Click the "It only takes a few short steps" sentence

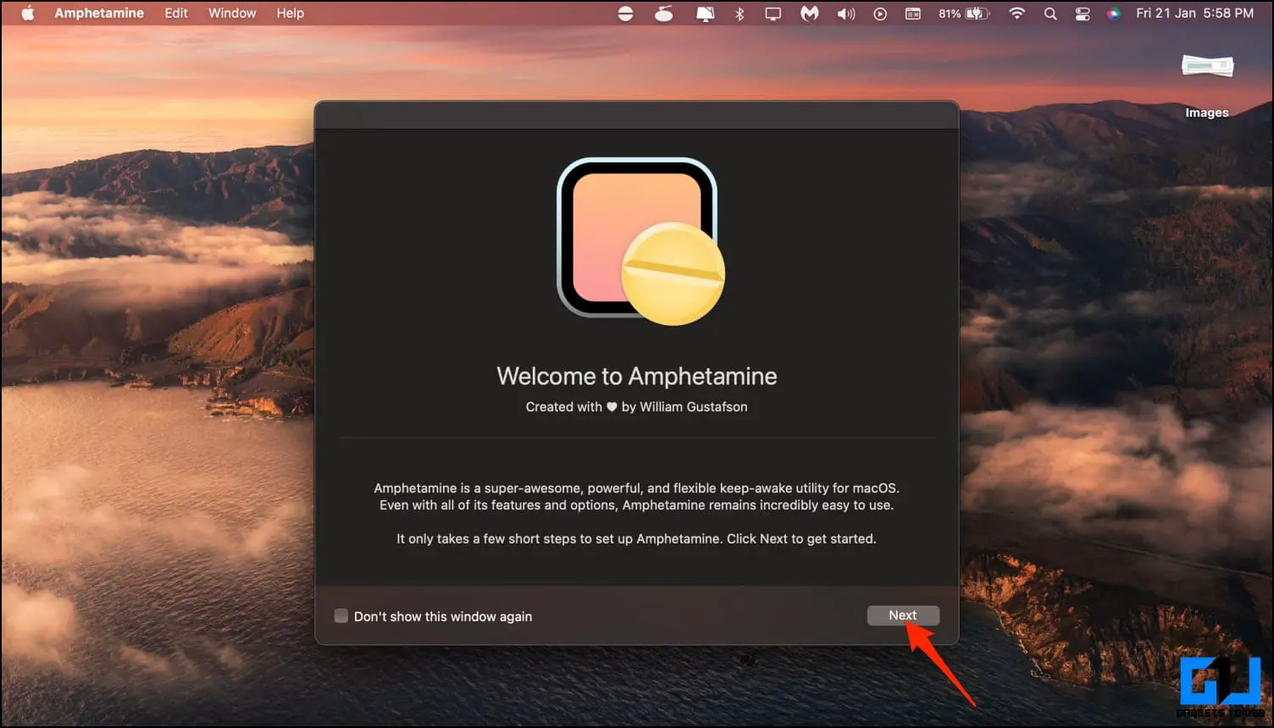pos(637,538)
